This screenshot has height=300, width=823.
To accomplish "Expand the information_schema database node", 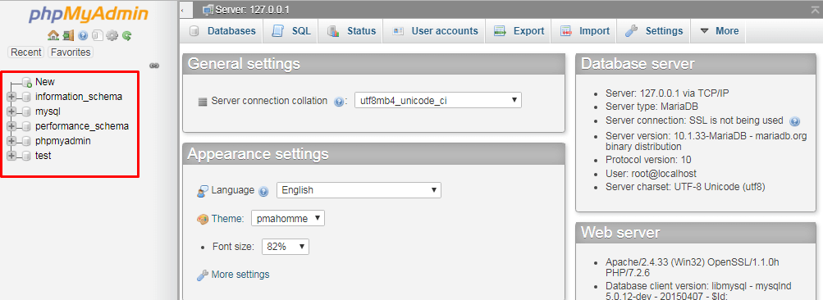I will [11, 97].
